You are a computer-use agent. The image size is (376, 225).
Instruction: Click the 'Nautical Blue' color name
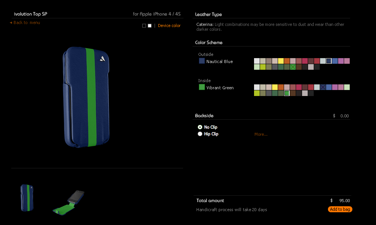pyautogui.click(x=220, y=61)
